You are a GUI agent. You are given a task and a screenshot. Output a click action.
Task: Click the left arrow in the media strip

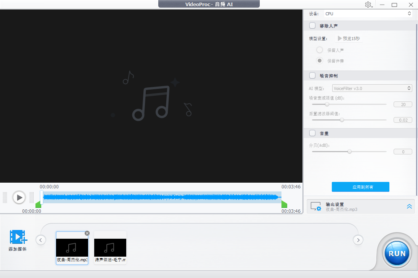click(40, 240)
